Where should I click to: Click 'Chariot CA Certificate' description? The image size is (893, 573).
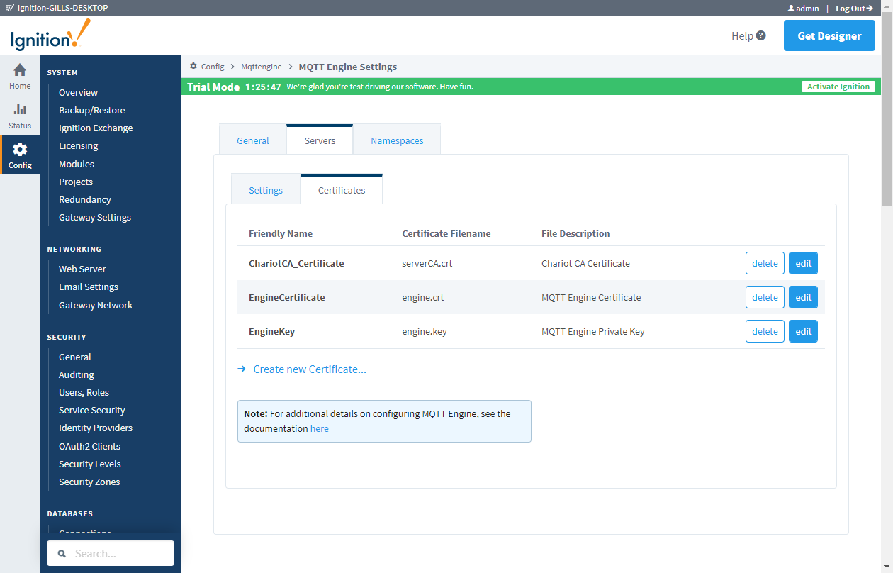tap(585, 263)
